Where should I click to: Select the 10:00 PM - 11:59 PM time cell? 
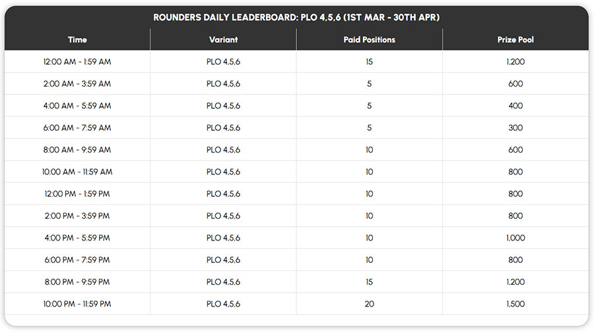77,303
